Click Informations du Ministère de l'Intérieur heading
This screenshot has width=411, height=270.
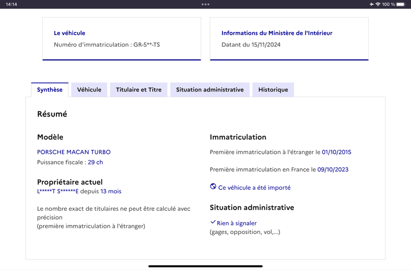click(x=277, y=33)
